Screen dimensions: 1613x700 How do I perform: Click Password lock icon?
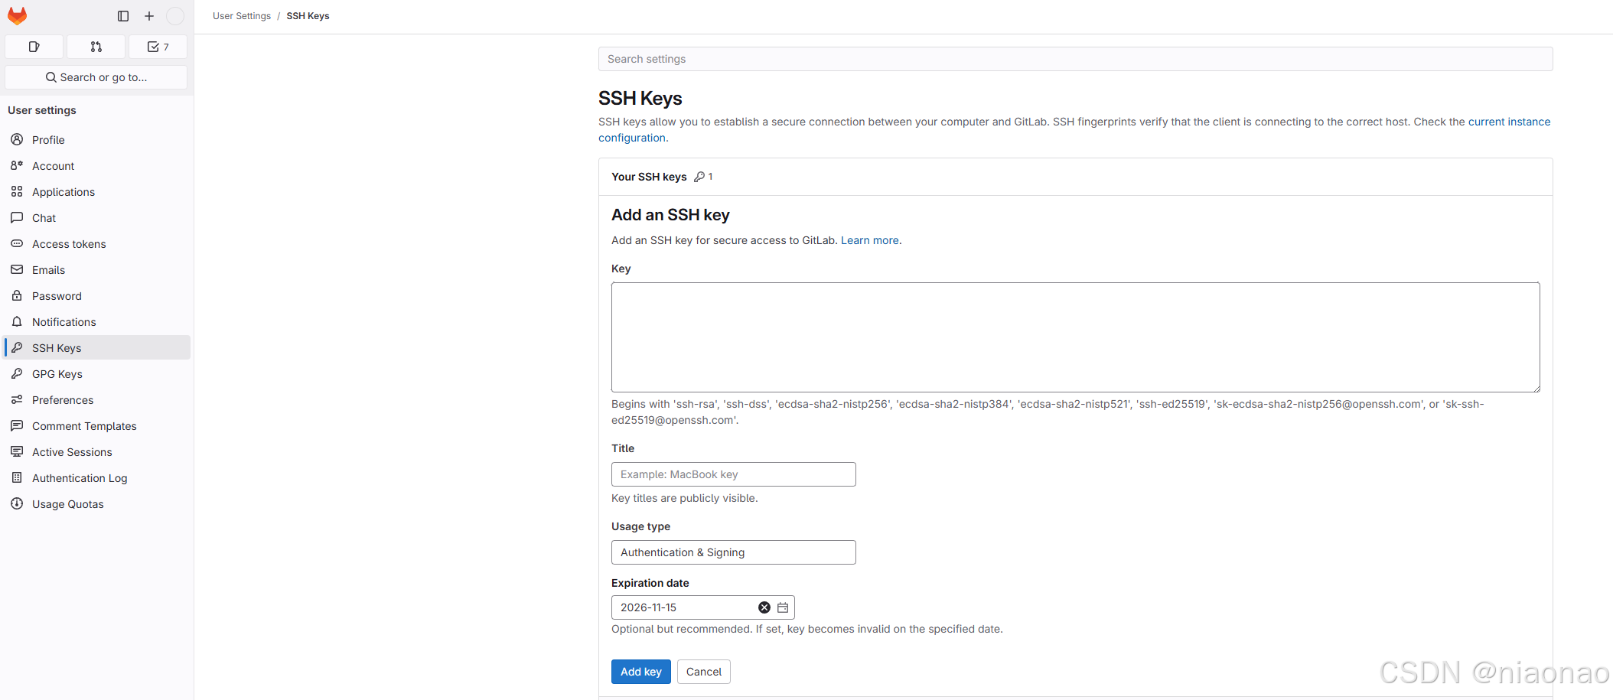[17, 295]
